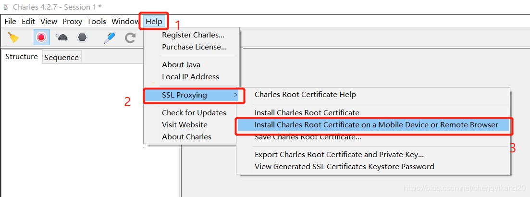The image size is (530, 197).
Task: Open the Proxy menu
Action: click(x=72, y=22)
